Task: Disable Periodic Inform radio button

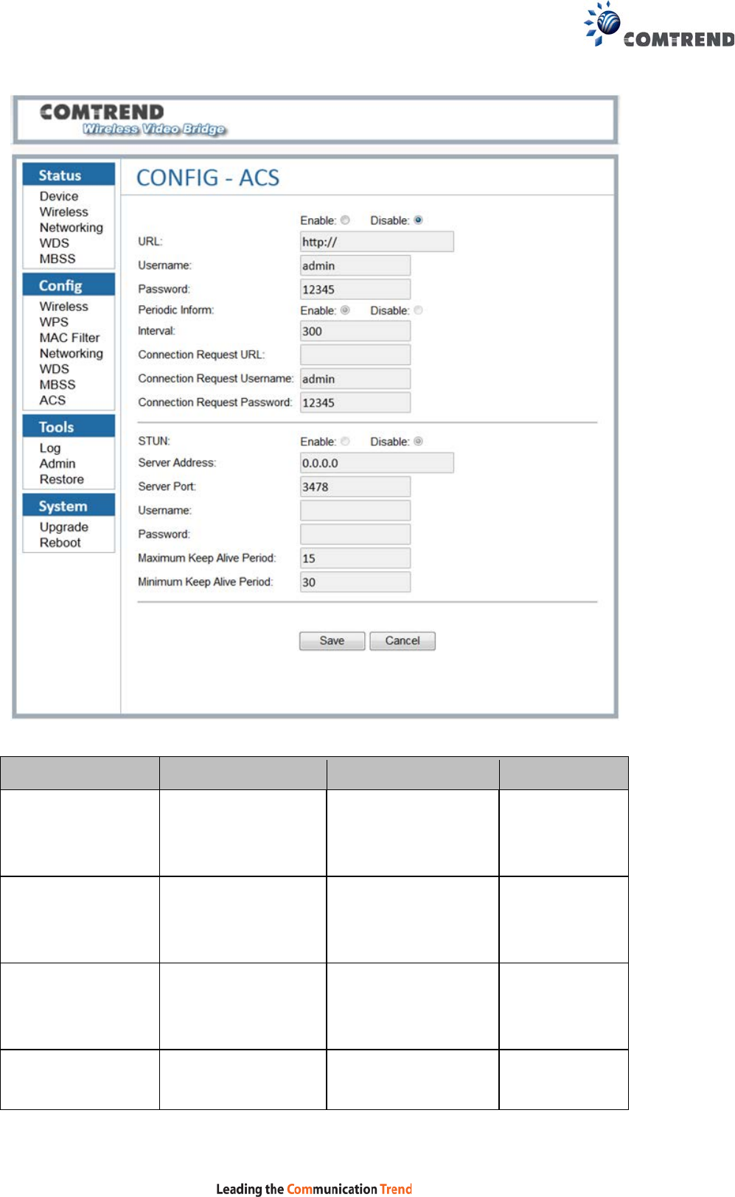Action: [418, 310]
